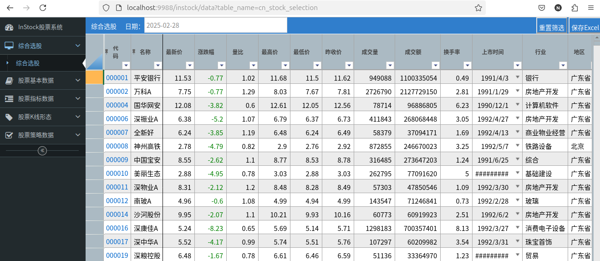600x261 pixels.
Task: Open filter dropdown for 上市时间 column
Action: click(518, 65)
